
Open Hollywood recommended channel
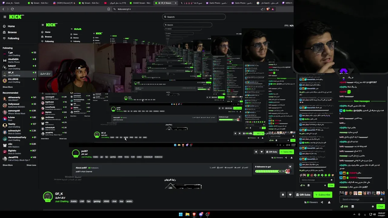(x=19, y=105)
